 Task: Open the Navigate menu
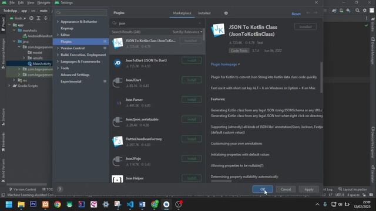43,2
